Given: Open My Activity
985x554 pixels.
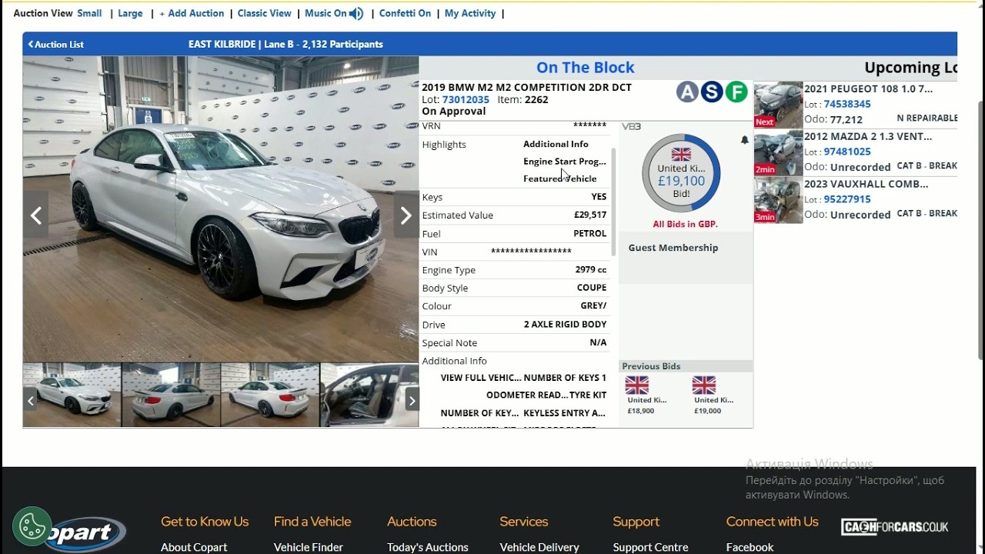Looking at the screenshot, I should coord(470,13).
